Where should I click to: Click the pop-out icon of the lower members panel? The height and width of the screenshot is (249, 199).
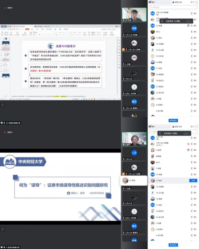(x=191, y=126)
